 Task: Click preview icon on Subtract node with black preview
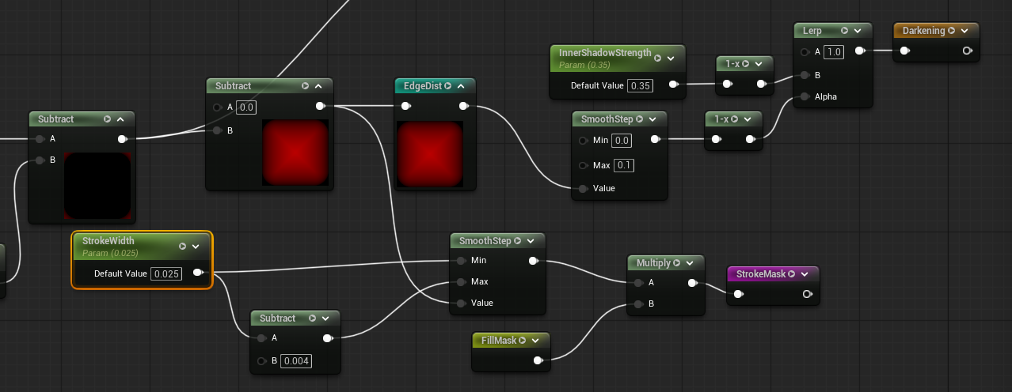[x=108, y=119]
